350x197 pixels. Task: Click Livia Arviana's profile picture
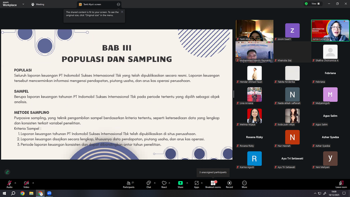(x=254, y=95)
